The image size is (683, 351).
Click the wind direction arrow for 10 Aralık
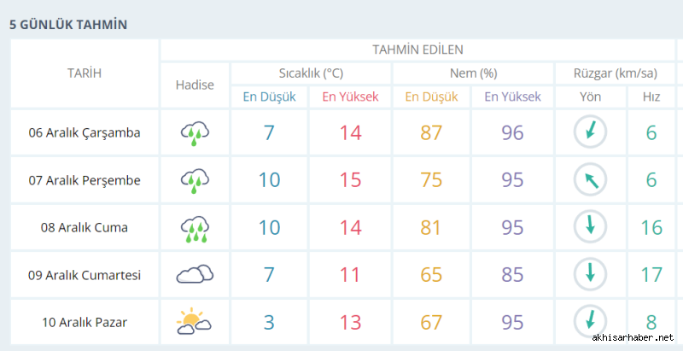click(590, 321)
